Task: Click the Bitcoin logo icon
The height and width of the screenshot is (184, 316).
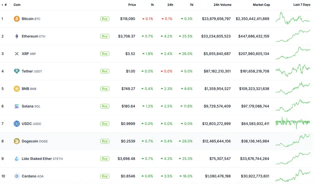Action: pyautogui.click(x=17, y=19)
